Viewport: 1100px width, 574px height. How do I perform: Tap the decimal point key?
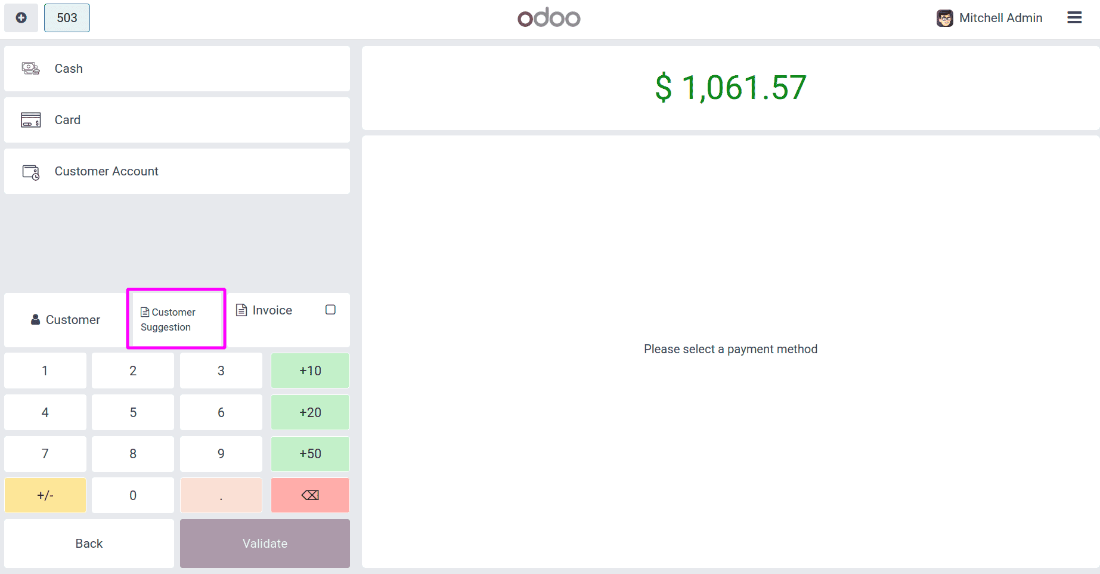(x=221, y=495)
